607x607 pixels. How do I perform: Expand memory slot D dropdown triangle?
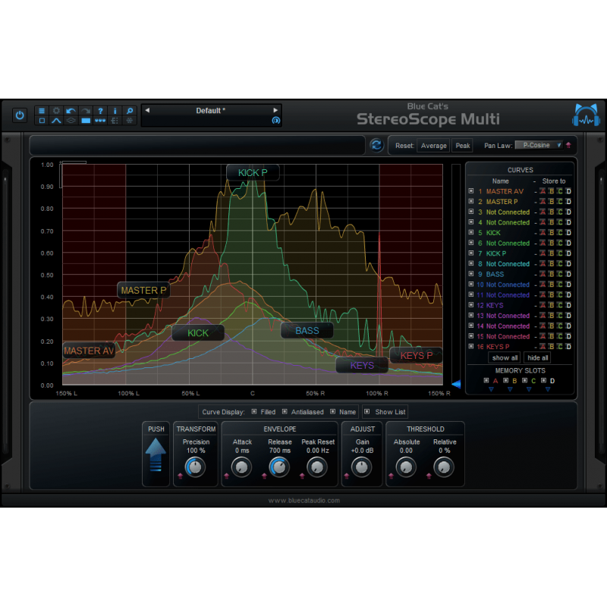(x=548, y=389)
